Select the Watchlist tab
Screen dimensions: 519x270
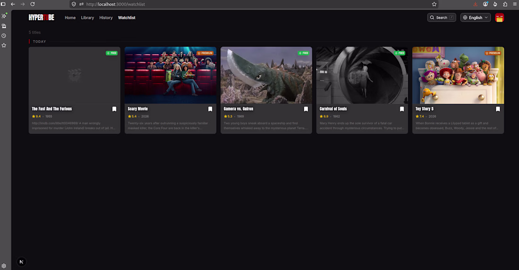point(126,18)
